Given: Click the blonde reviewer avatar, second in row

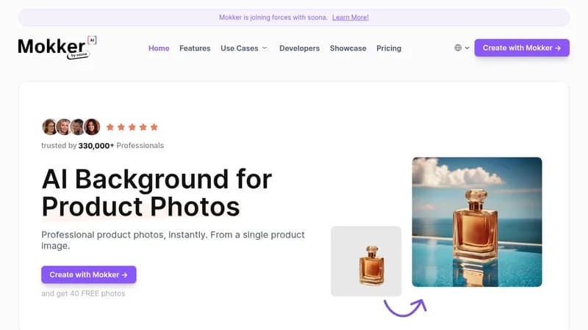Looking at the screenshot, I should (63, 127).
